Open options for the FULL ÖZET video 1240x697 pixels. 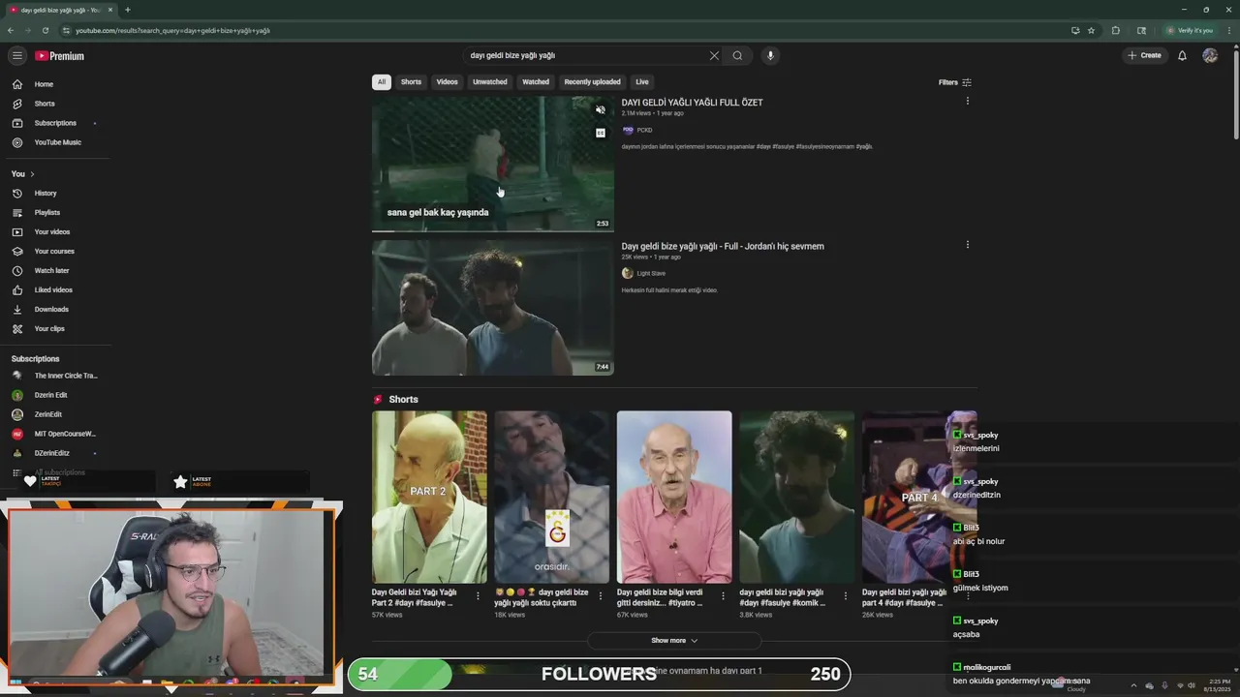(967, 101)
